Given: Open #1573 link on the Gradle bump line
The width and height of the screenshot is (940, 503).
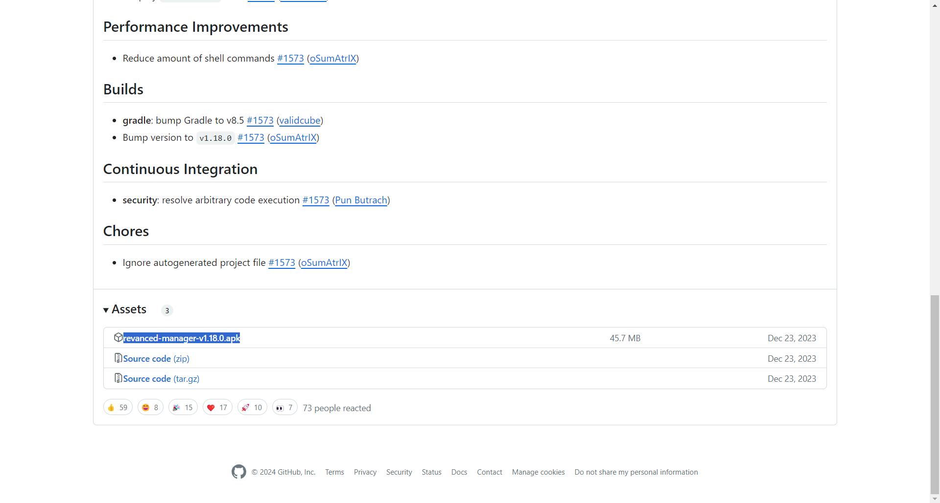Looking at the screenshot, I should 260,120.
